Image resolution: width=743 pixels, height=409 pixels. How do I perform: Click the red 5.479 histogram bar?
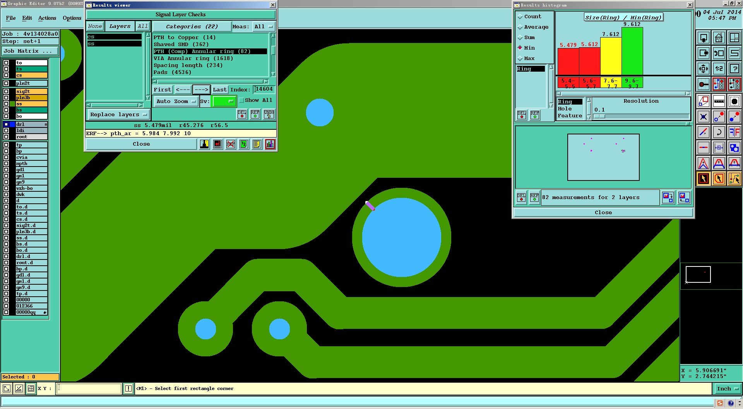pyautogui.click(x=568, y=62)
